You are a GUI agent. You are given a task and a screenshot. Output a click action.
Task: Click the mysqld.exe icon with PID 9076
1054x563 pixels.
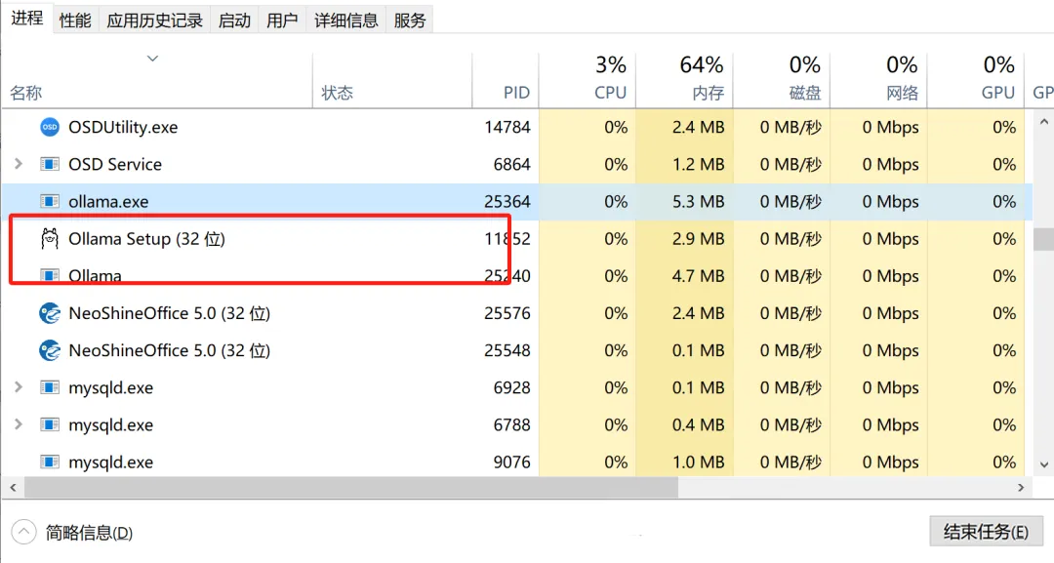click(x=50, y=462)
